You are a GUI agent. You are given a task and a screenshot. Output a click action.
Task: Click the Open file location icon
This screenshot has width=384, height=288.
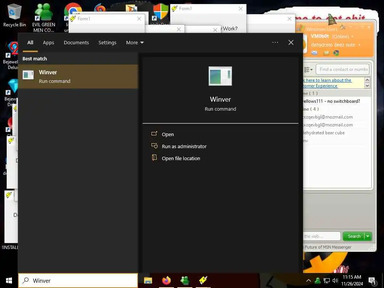tap(154, 158)
